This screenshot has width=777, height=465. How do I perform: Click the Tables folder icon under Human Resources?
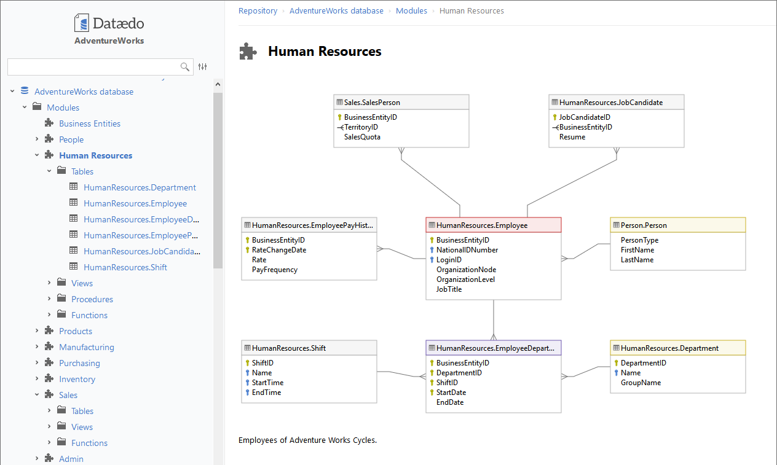tap(61, 171)
